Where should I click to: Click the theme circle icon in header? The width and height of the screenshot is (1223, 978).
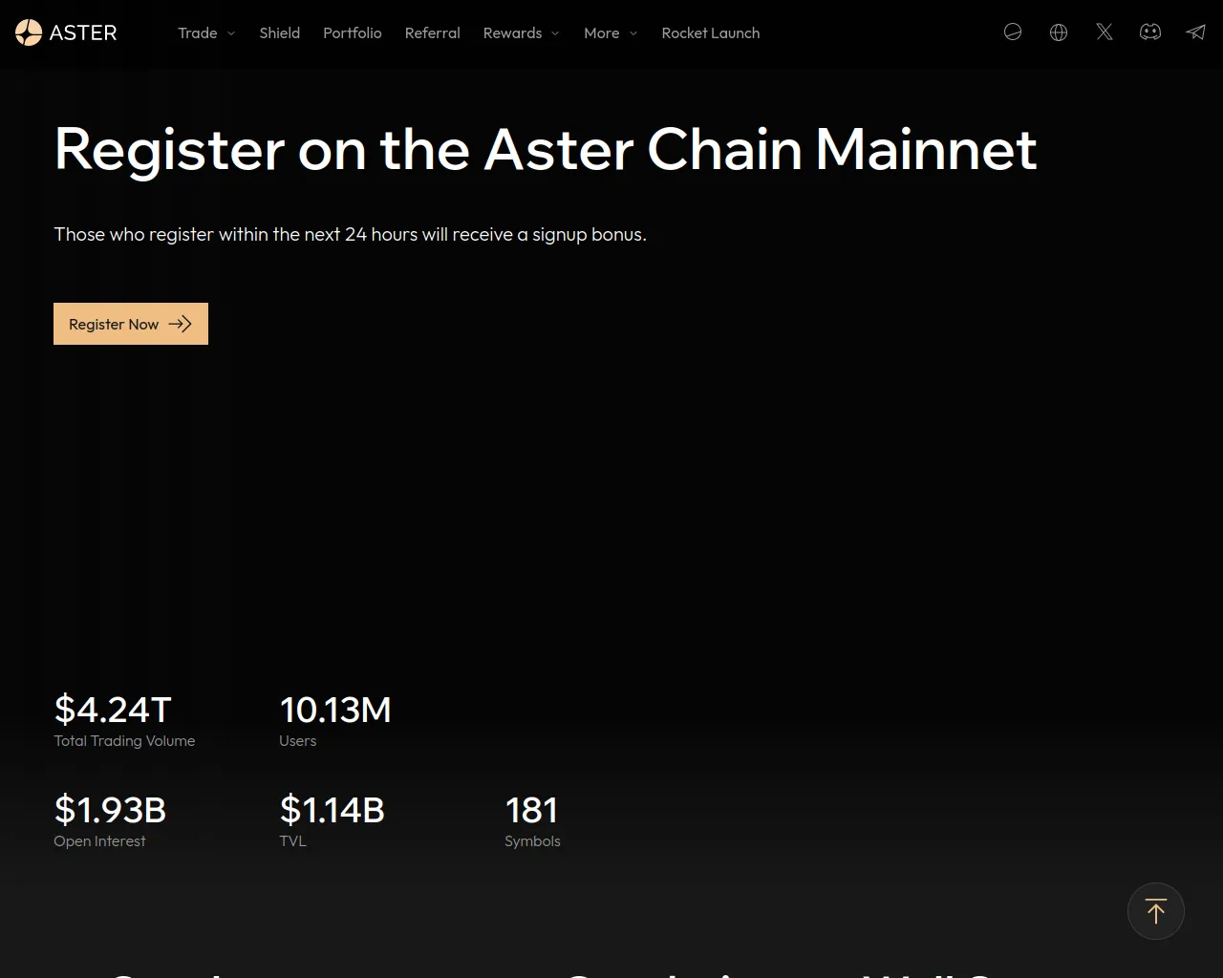tap(1013, 32)
